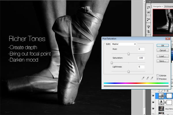
Task: Open the Tool Presets panel icon
Action: pyautogui.click(x=148, y=19)
